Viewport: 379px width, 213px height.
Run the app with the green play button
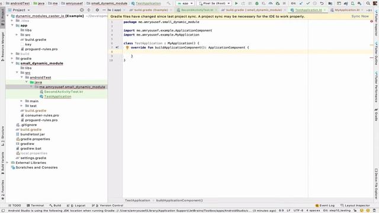(236, 4)
